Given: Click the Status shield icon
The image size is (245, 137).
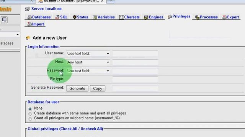Looking at the screenshot, I should 75,17.
